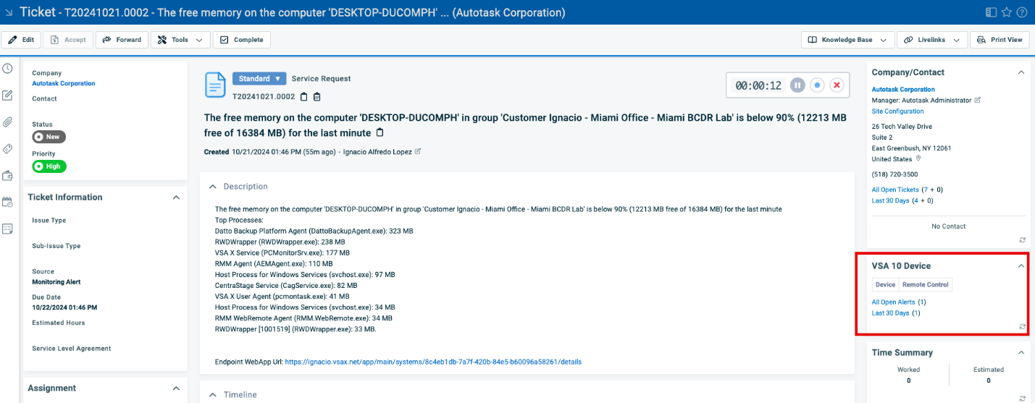Collapse the Ticket Information section

(x=175, y=198)
